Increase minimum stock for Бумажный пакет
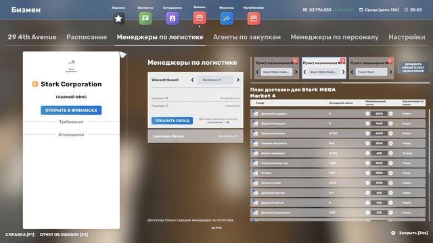The width and height of the screenshot is (433, 243). click(391, 134)
